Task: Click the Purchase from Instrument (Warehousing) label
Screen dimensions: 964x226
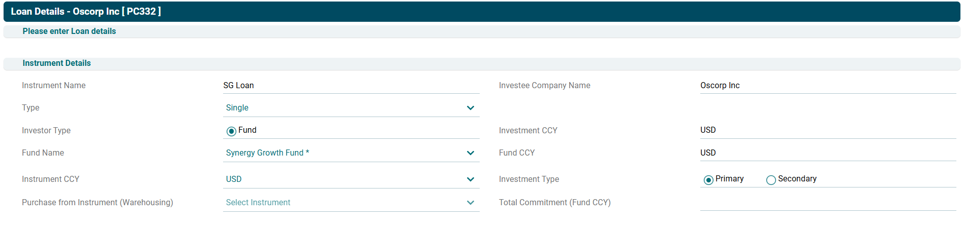Action: click(x=98, y=203)
